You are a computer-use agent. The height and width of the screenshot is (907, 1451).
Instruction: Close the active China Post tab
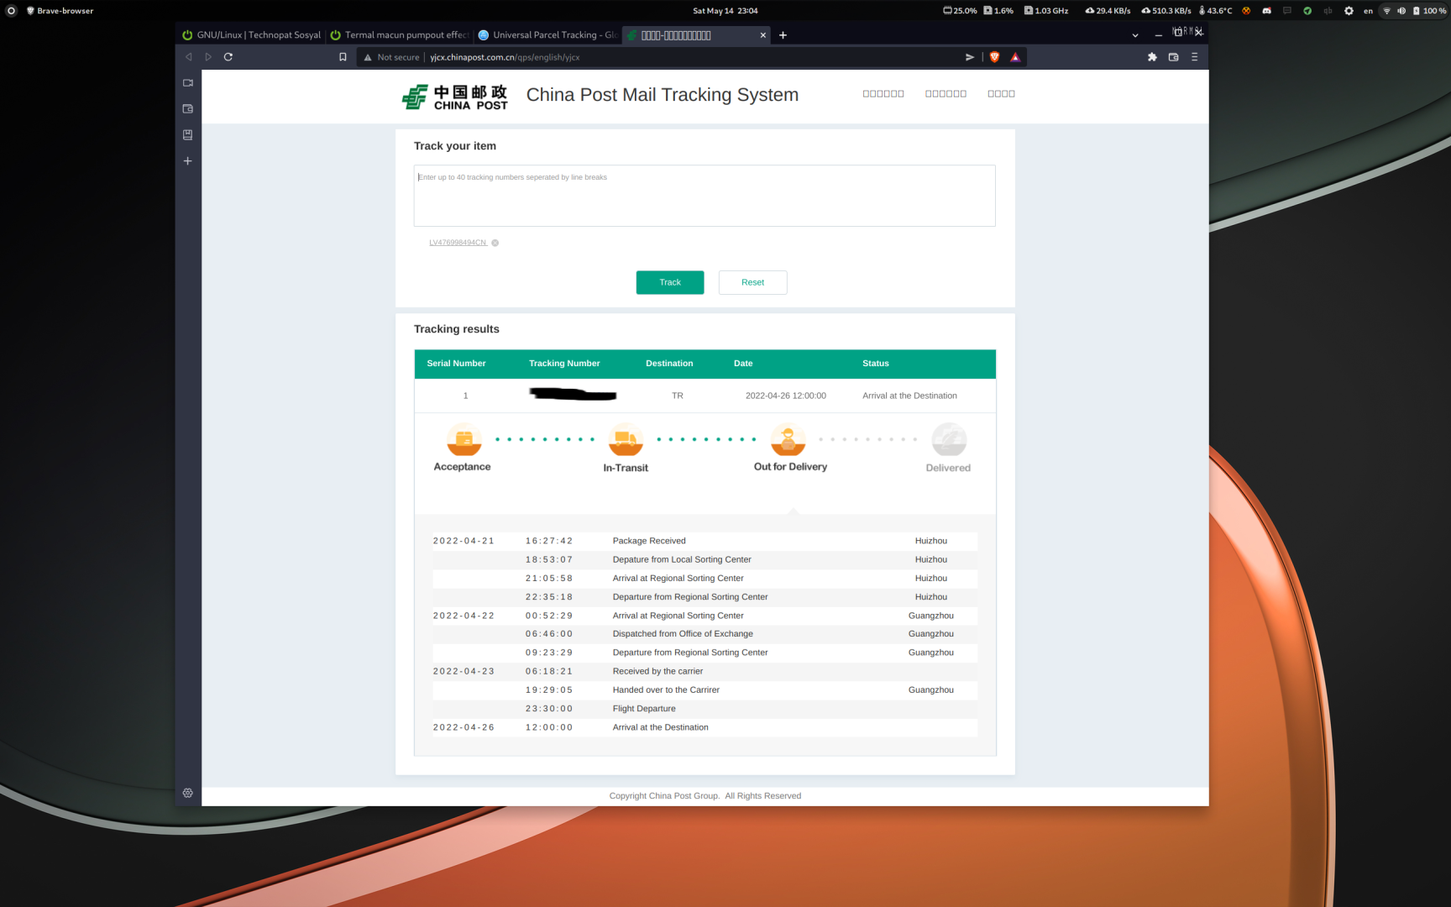[x=763, y=35]
